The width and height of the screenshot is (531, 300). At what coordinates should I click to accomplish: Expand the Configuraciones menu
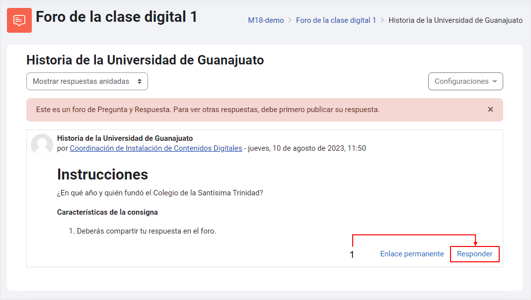(x=465, y=81)
